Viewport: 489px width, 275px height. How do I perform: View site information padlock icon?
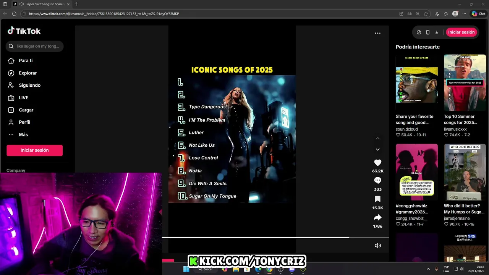tap(24, 14)
